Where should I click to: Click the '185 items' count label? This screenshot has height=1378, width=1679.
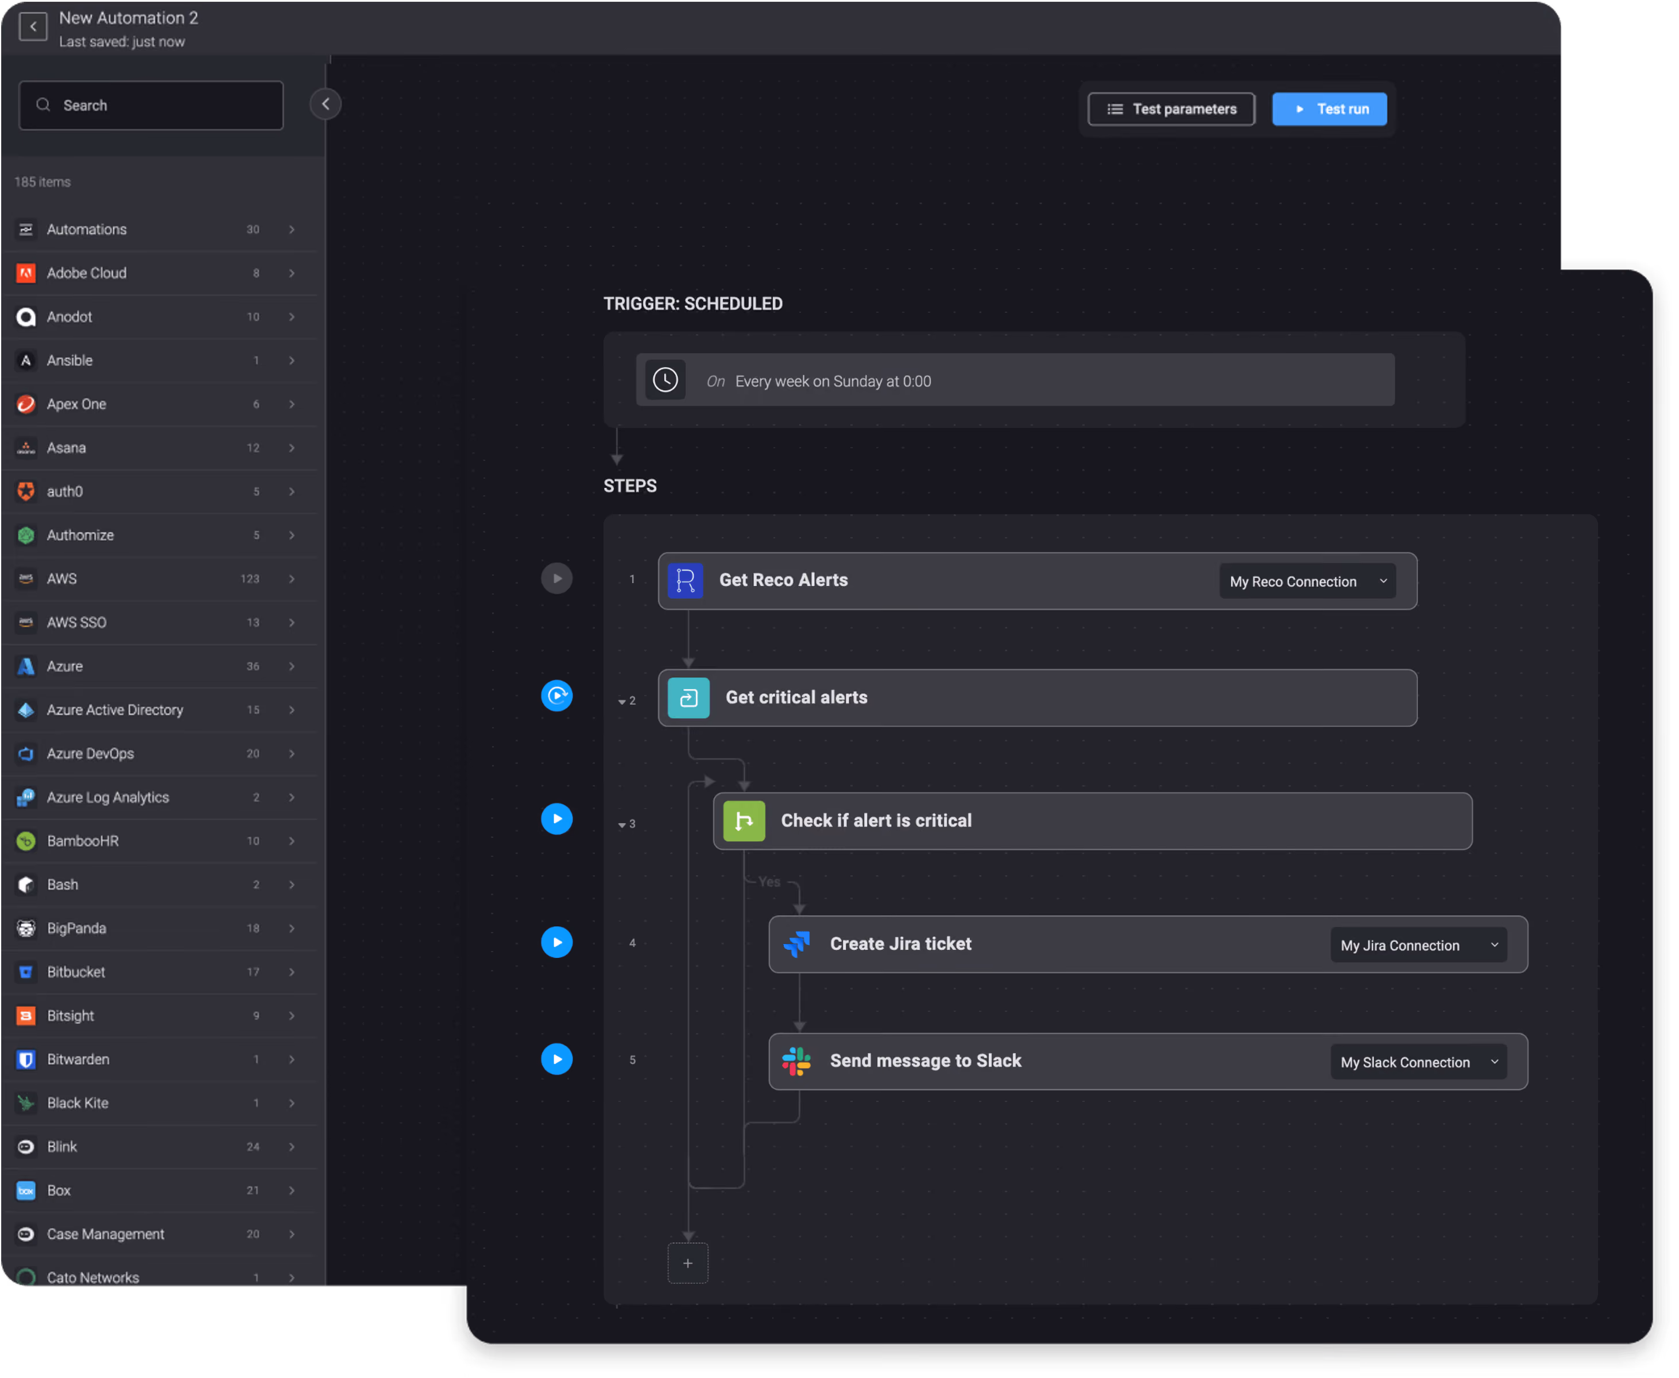tap(42, 182)
